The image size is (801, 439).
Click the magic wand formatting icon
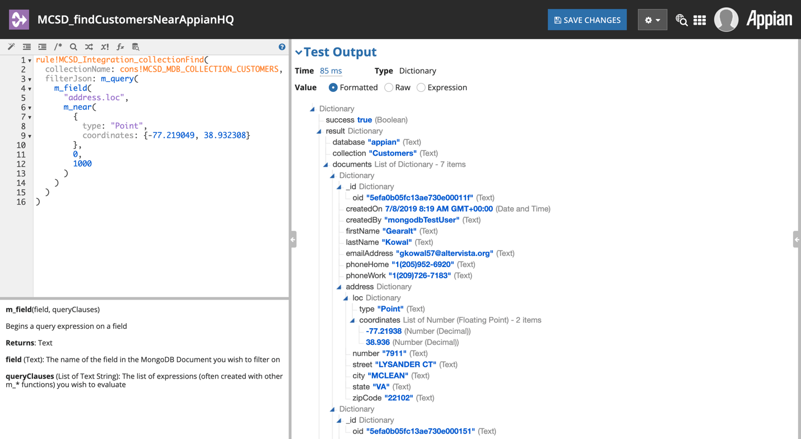click(x=11, y=46)
